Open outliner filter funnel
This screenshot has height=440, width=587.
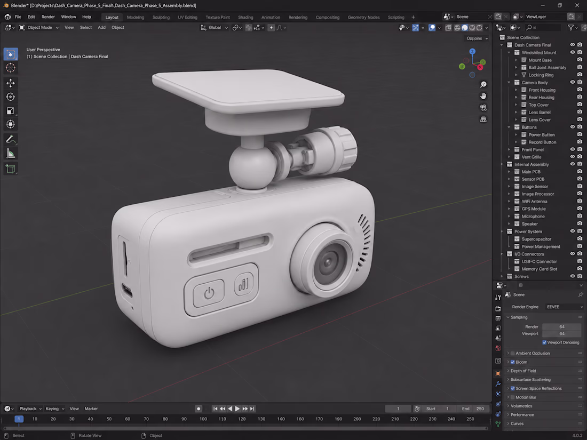(x=571, y=27)
